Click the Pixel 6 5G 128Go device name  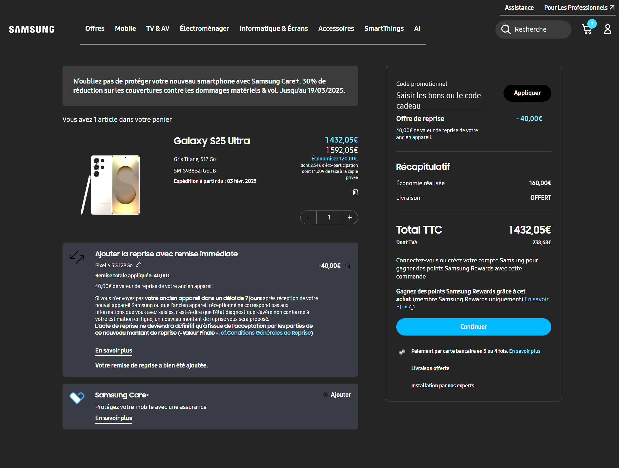click(x=114, y=266)
